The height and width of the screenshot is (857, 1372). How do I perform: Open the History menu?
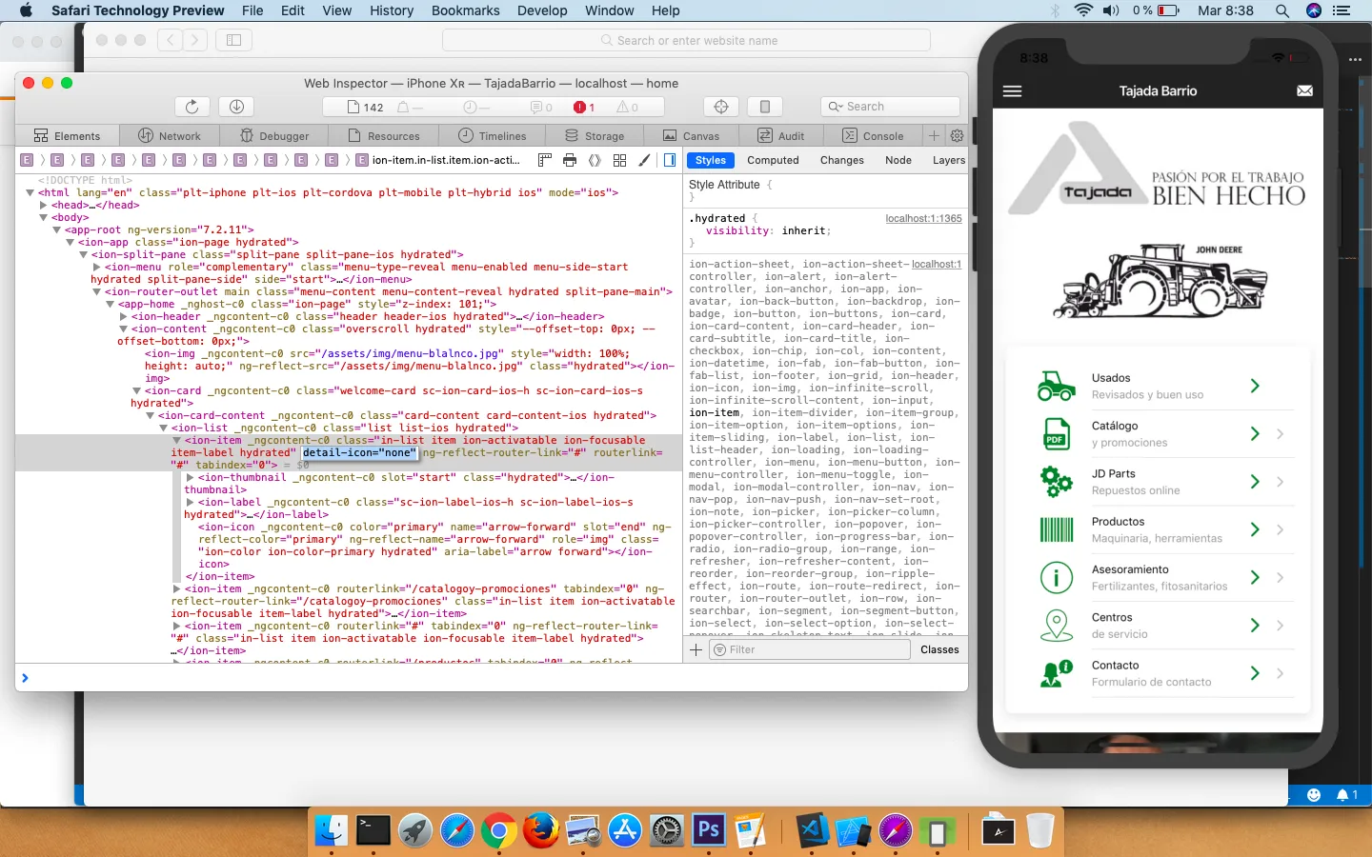click(x=392, y=10)
